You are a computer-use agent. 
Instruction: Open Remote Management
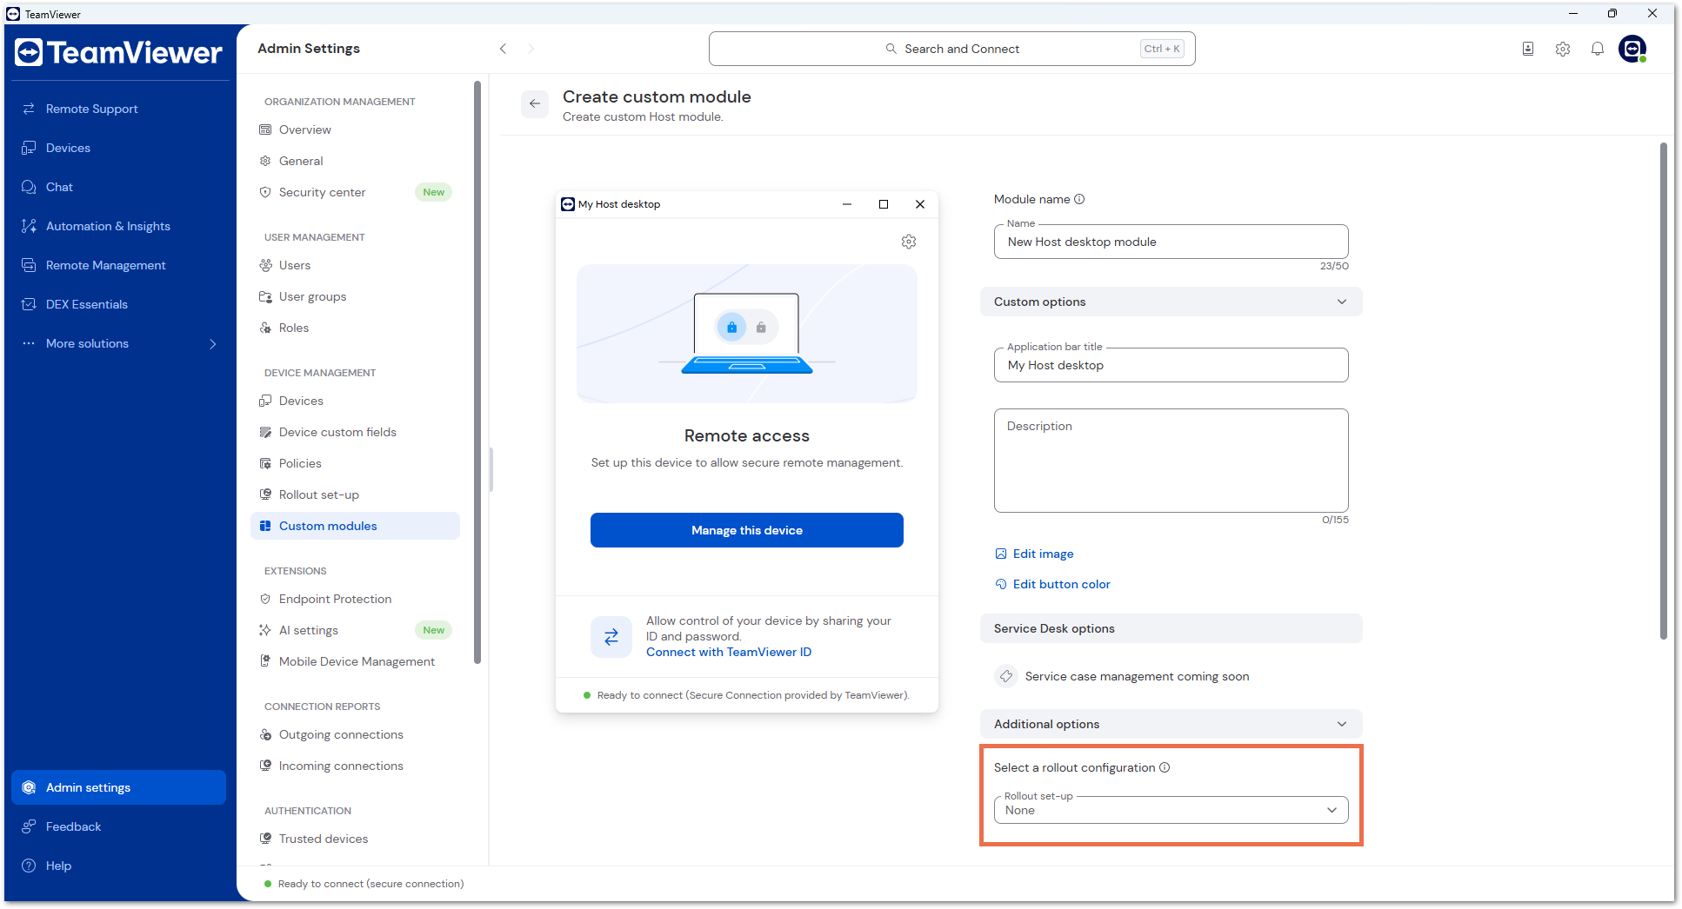[118, 265]
